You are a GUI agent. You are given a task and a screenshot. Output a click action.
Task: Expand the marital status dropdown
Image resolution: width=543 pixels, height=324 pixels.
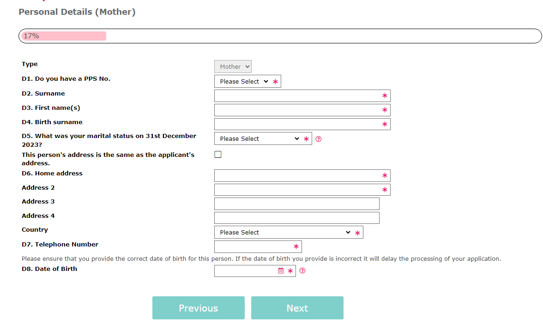coord(258,138)
